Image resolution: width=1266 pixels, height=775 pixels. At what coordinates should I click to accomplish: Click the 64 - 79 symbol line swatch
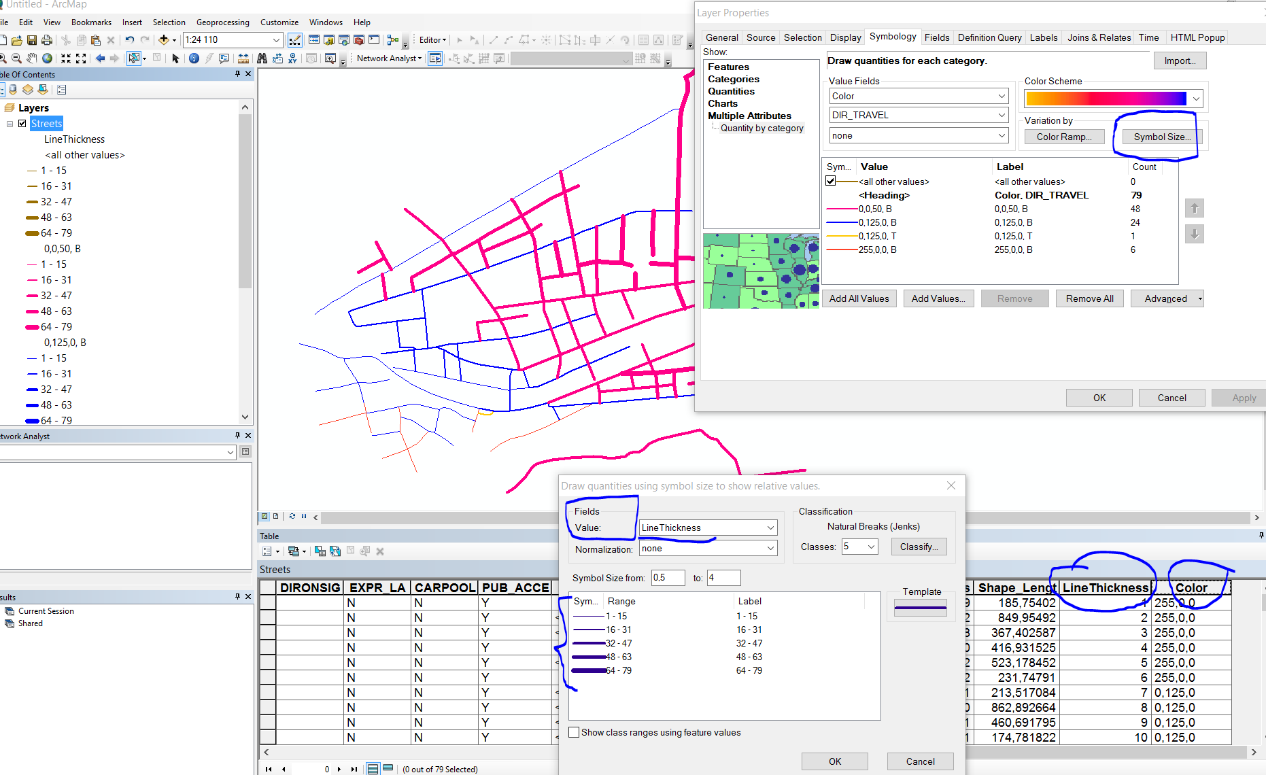coord(589,670)
